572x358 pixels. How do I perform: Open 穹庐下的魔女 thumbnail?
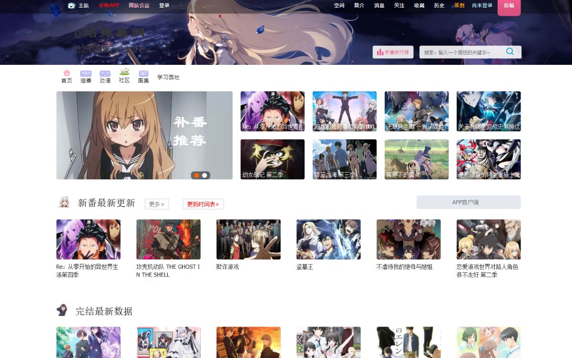416,159
